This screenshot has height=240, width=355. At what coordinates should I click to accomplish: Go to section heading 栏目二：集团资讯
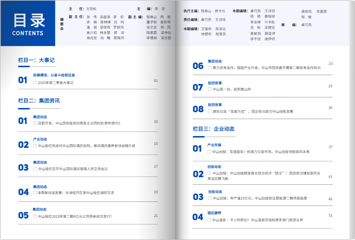coord(39,101)
